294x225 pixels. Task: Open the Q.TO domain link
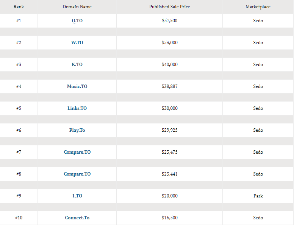[x=77, y=21]
